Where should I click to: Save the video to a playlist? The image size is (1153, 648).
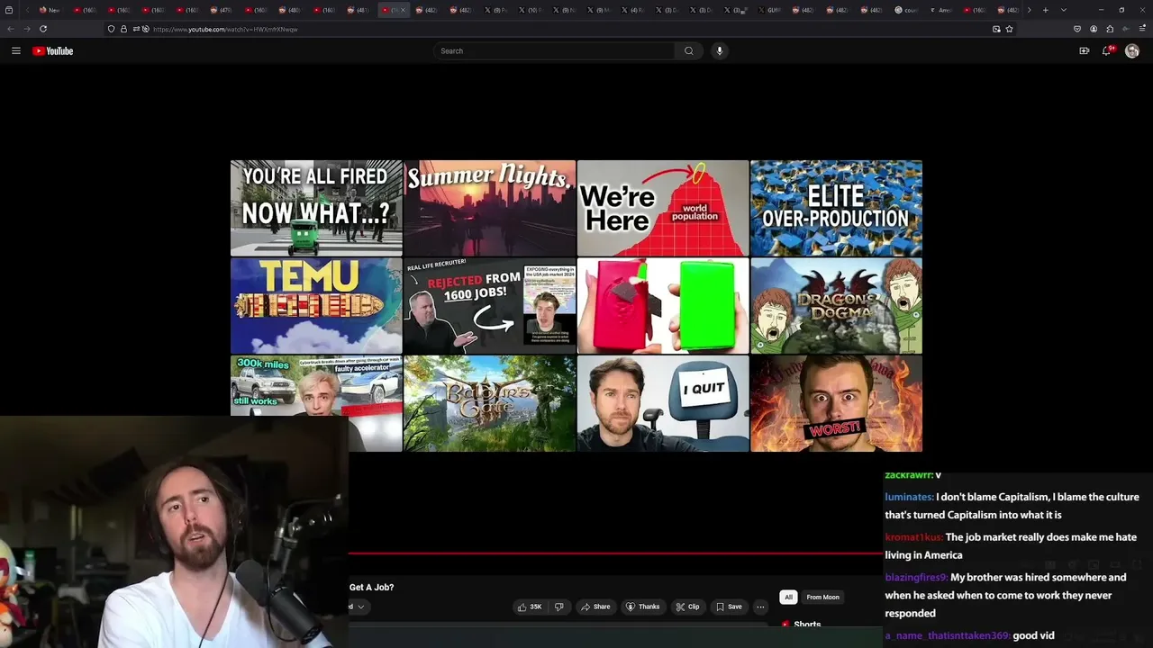click(729, 607)
